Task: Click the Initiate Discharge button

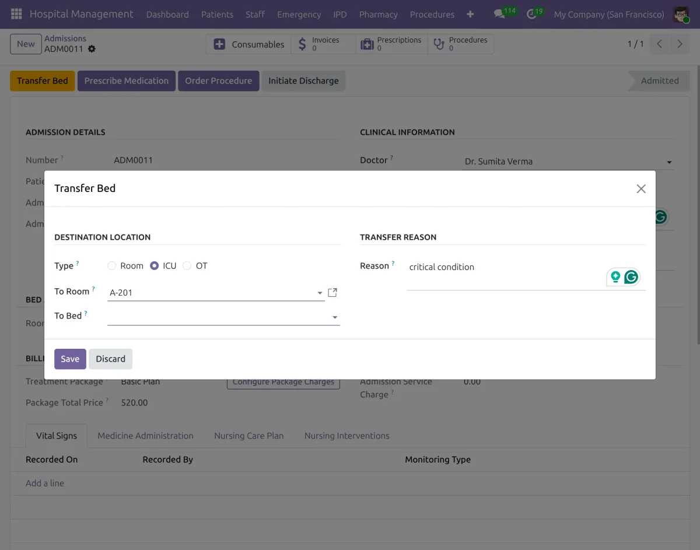Action: point(303,81)
